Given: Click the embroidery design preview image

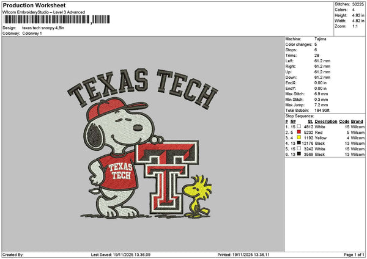Looking at the screenshot, I should 143,144.
